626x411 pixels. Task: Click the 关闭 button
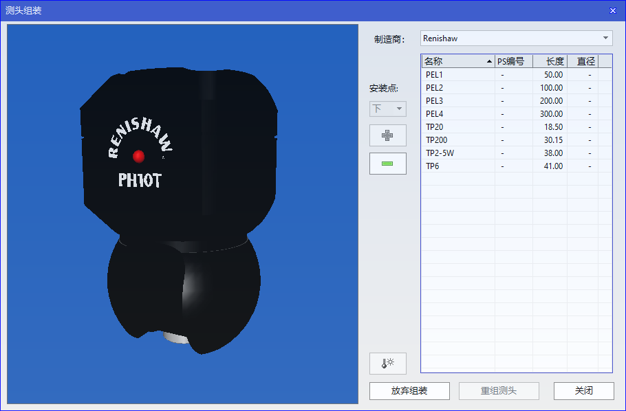click(583, 391)
